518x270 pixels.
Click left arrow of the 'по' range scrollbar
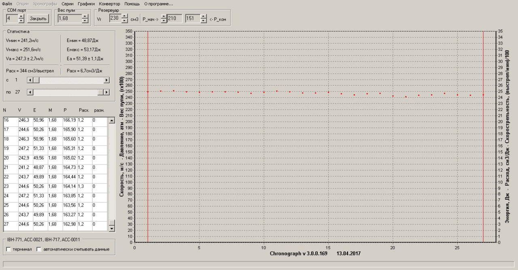pyautogui.click(x=30, y=93)
